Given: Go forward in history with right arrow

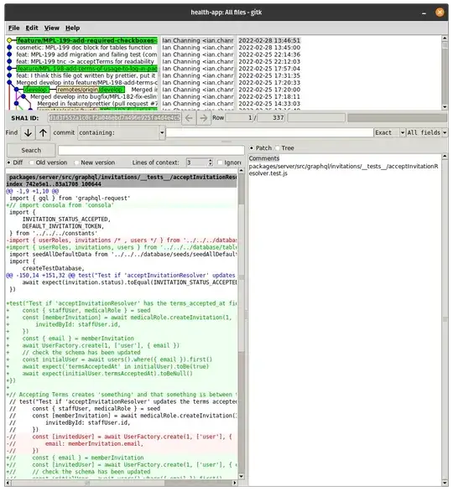Looking at the screenshot, I should 204,118.
